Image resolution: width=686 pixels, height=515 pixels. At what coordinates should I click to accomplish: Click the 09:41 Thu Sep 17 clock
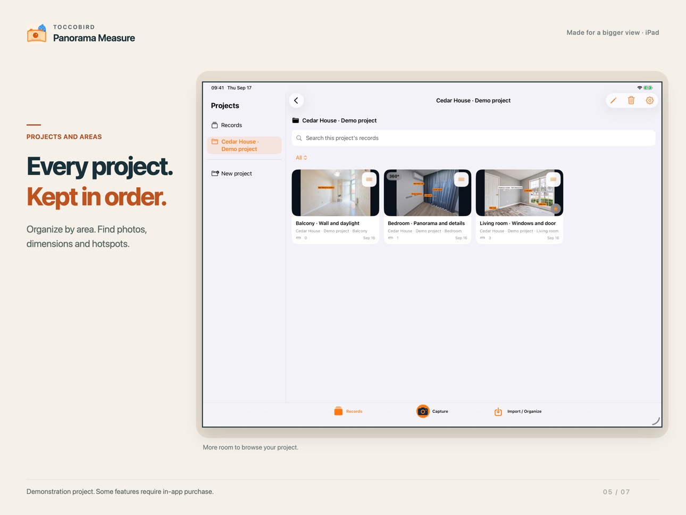[x=231, y=88]
